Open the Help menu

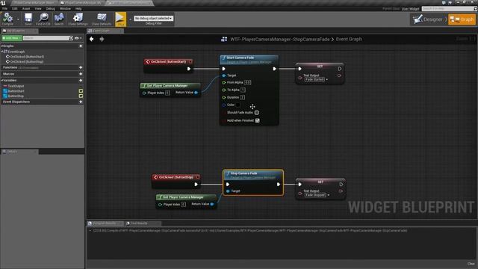[78, 8]
